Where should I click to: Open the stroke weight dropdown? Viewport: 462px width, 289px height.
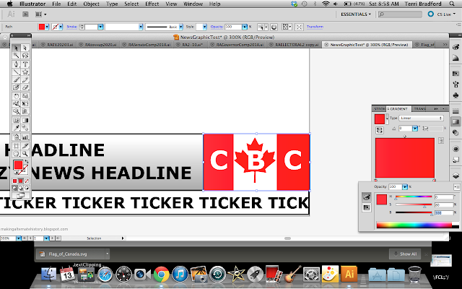(x=100, y=27)
